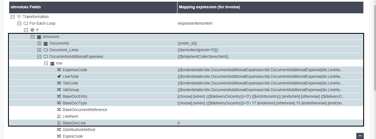Select the VatGroup field row
The height and width of the screenshot is (139, 376).
point(71,90)
